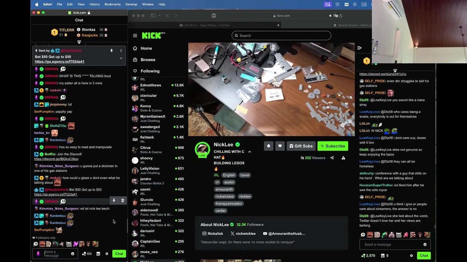Viewport: 467px width, 262px height.
Task: Click the Subscribe button
Action: coord(333,146)
